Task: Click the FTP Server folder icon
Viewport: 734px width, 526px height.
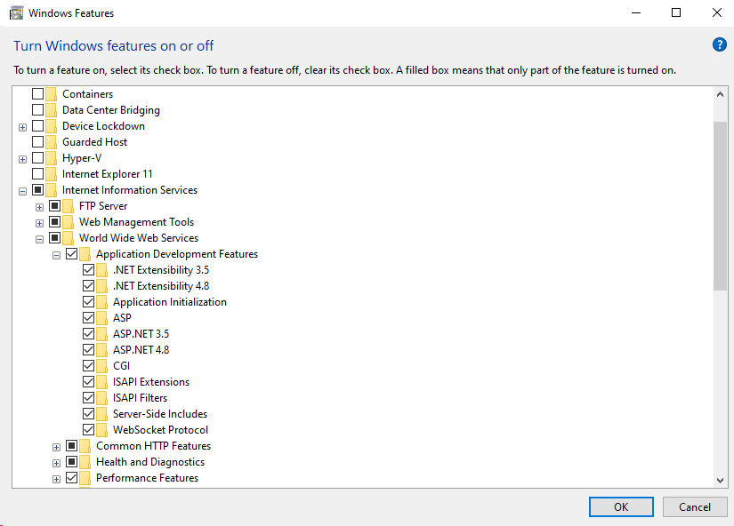Action: click(x=68, y=206)
